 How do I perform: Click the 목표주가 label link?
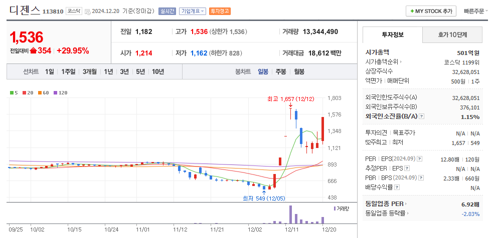[x=404, y=133]
